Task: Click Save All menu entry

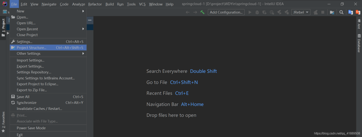Action: coord(48,97)
